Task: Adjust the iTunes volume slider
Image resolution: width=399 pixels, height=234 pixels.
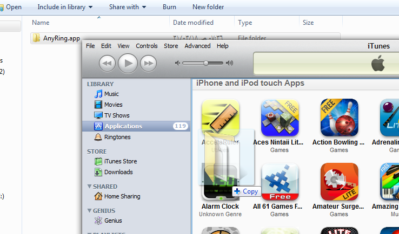Action: [203, 63]
